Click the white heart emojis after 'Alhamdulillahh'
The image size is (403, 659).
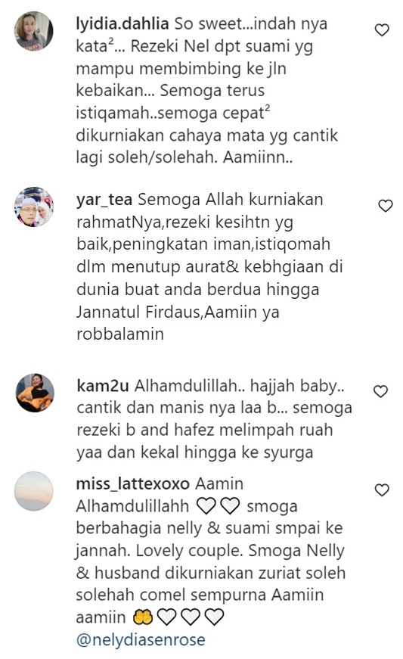219,506
